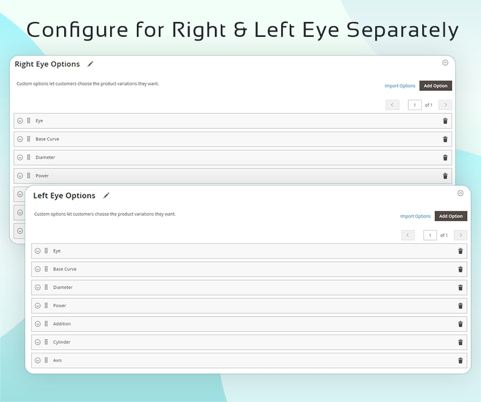
Task: Open Import Options link in Right Eye panel
Action: (400, 86)
